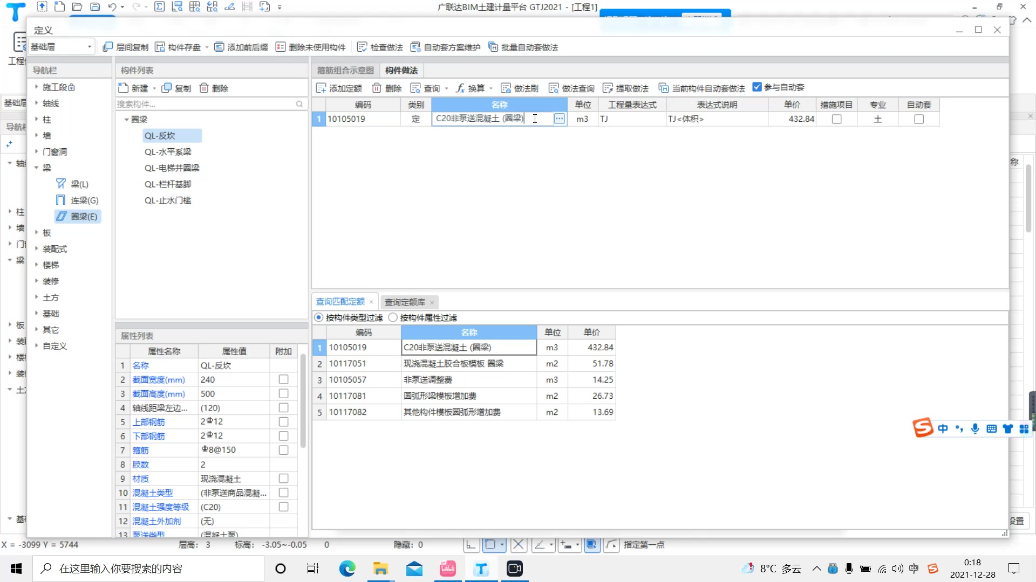Click 批量自动套做法 icon
The image size is (1036, 582).
493,47
